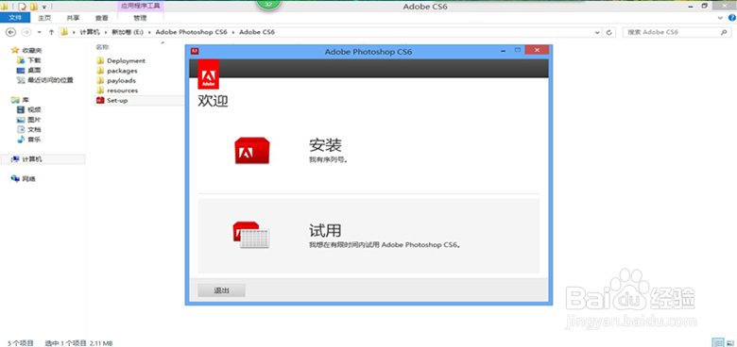The width and height of the screenshot is (737, 347).
Task: Select 库 libraries node in navigation pane
Action: [25, 100]
